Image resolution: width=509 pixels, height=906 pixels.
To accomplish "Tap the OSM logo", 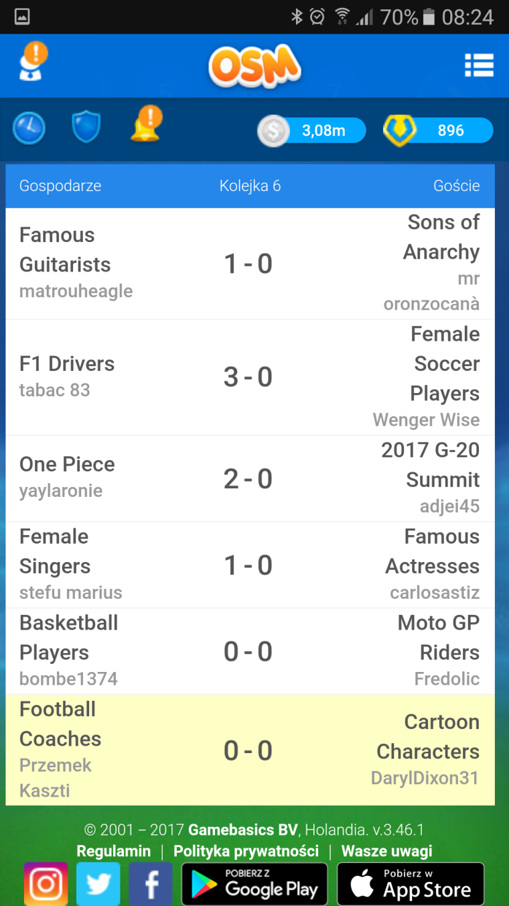I will [x=254, y=66].
